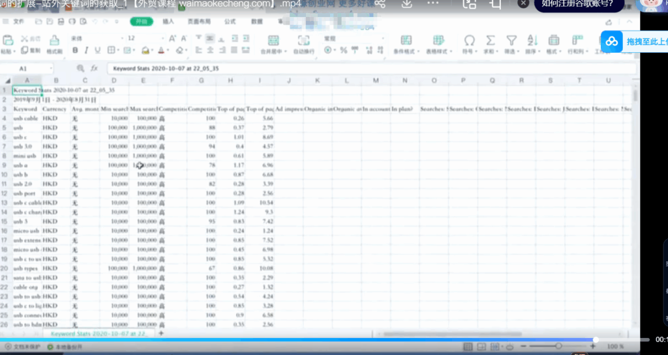Click the Sum (求和) sigma icon
The image size is (668, 355).
pyautogui.click(x=490, y=40)
